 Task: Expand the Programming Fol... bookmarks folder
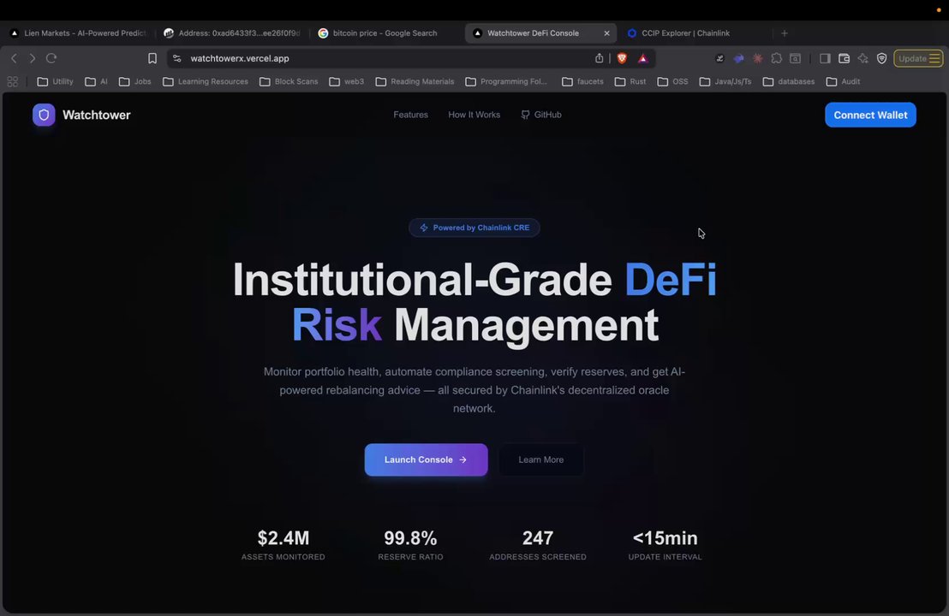506,81
